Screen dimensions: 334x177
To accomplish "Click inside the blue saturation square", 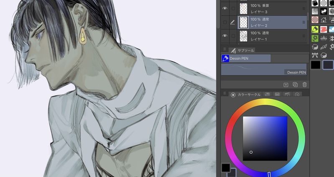I will tap(265, 139).
